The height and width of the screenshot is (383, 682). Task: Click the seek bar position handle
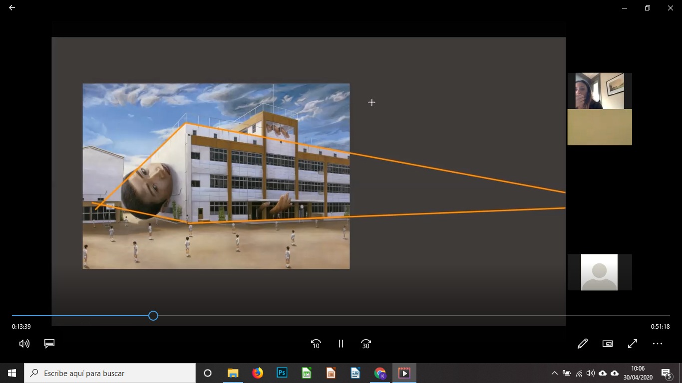[153, 316]
